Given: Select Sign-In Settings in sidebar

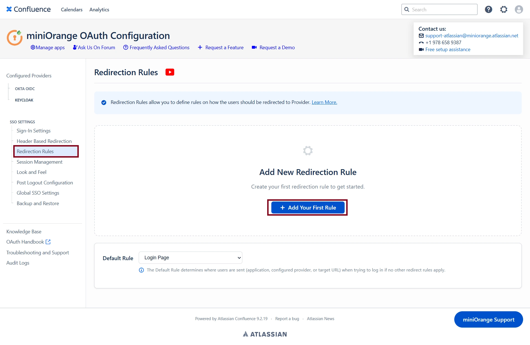Looking at the screenshot, I should [x=33, y=131].
